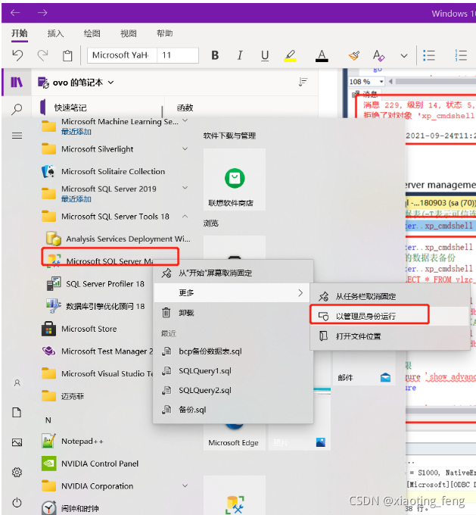Click the N letter group header

point(48,420)
